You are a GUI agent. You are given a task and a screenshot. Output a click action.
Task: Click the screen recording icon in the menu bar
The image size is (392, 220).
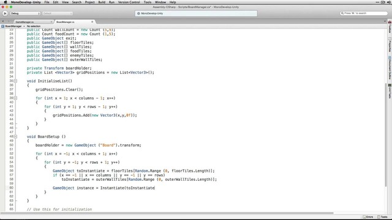click(383, 2)
